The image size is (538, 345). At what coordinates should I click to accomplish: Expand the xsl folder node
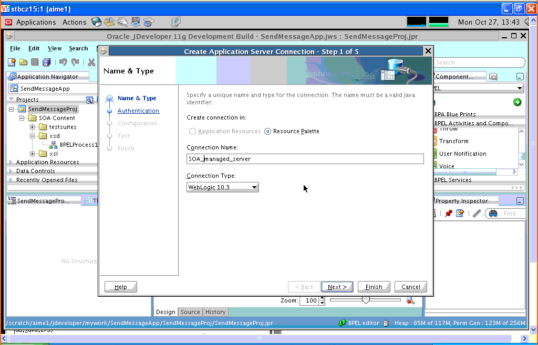[x=32, y=154]
